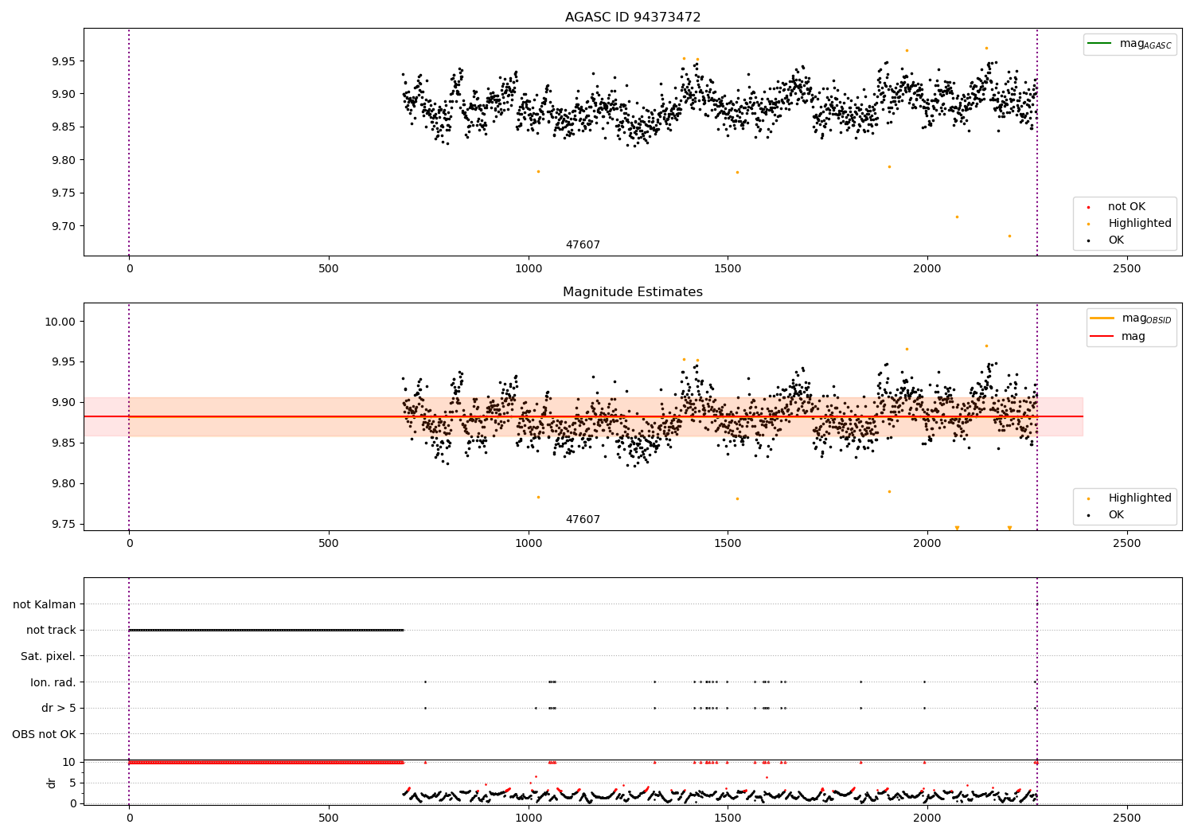Click the '47607' label in the AGASC plot
This screenshot has height=836, width=1194.
tap(583, 244)
